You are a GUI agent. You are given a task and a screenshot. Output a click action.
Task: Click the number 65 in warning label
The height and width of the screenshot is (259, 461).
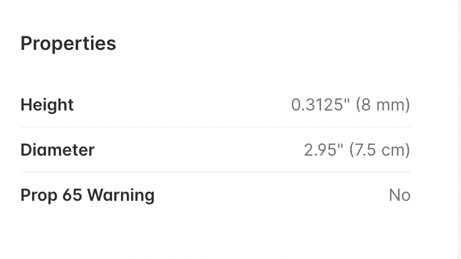point(72,195)
